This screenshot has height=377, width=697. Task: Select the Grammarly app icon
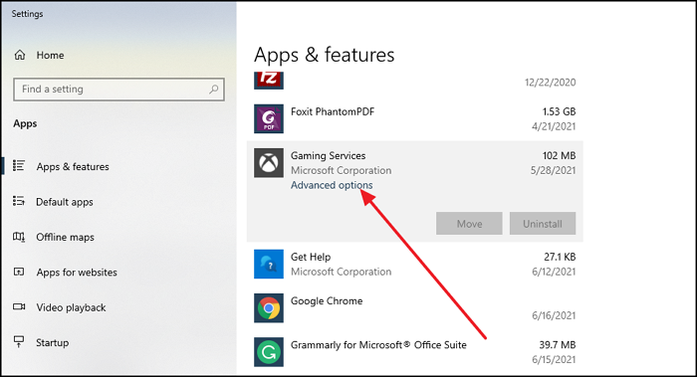click(x=269, y=352)
